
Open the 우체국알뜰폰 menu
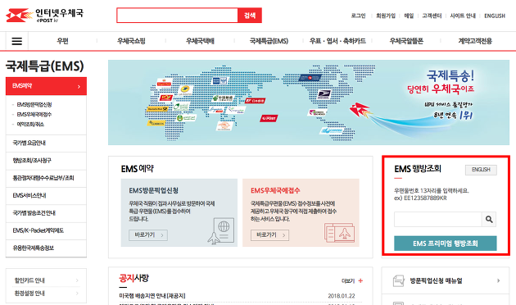pos(406,41)
